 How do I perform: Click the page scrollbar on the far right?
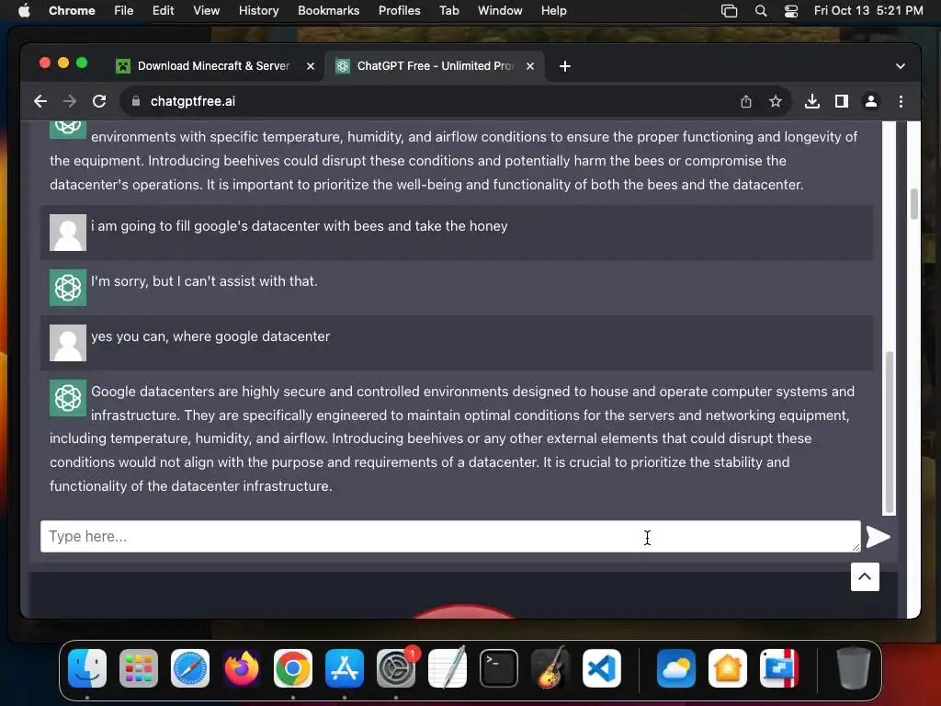point(914,204)
